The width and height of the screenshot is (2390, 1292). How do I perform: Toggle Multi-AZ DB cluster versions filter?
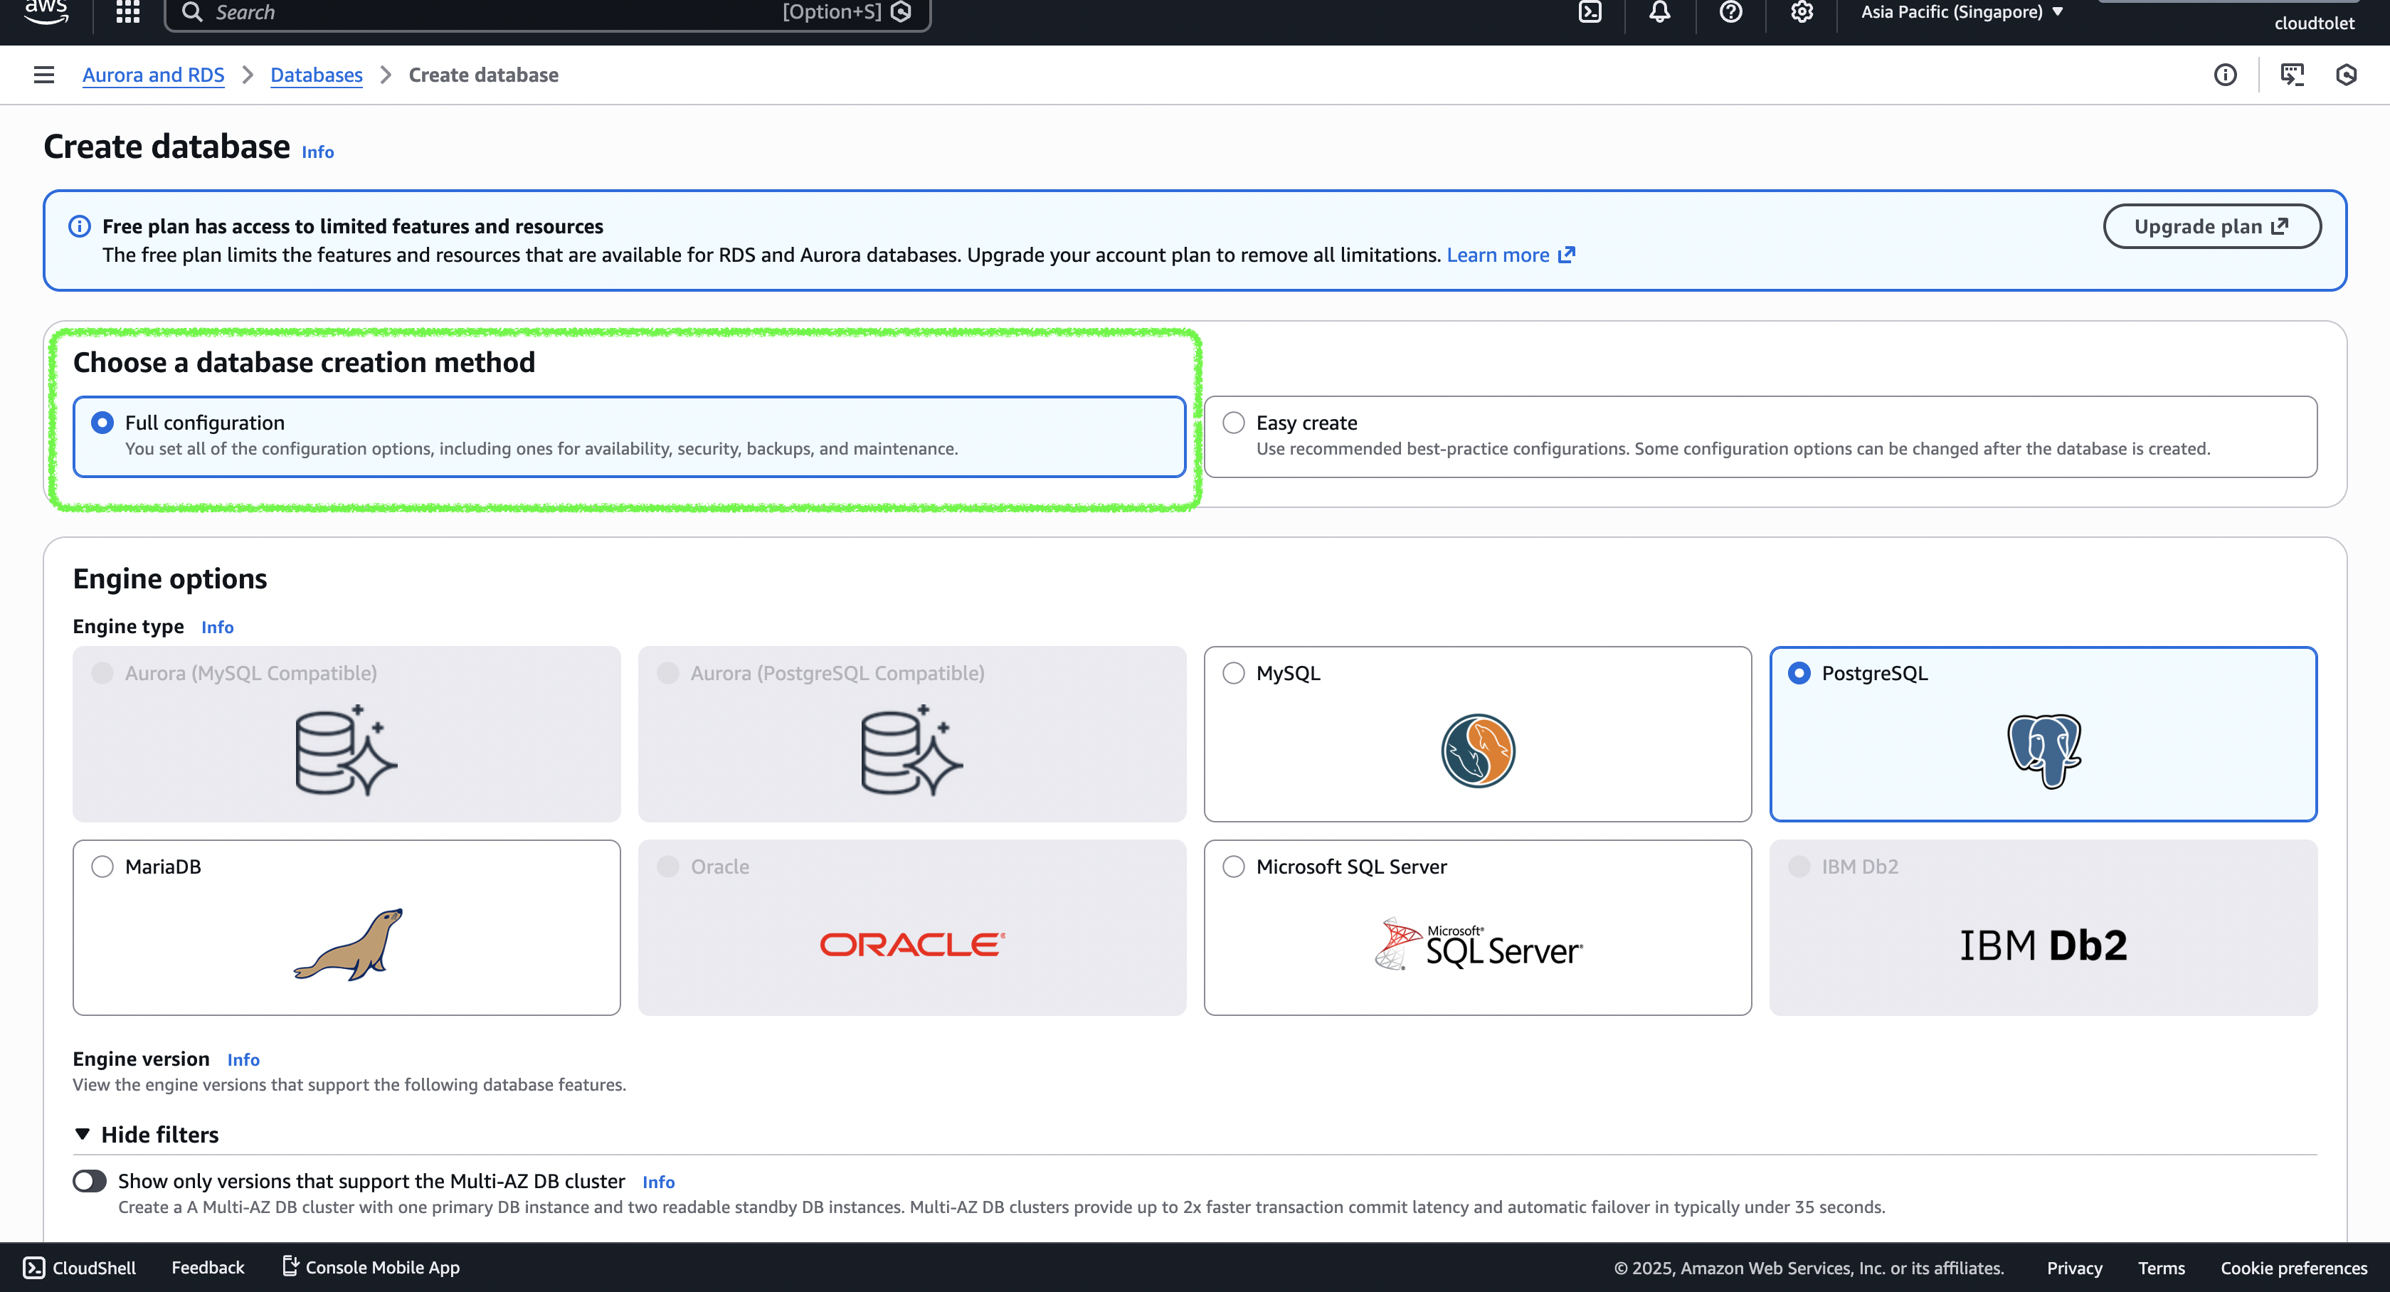coord(90,1181)
